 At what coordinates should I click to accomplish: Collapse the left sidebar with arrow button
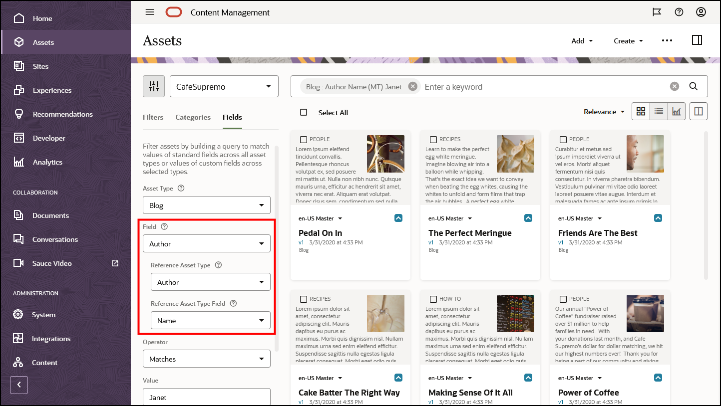coord(19,385)
